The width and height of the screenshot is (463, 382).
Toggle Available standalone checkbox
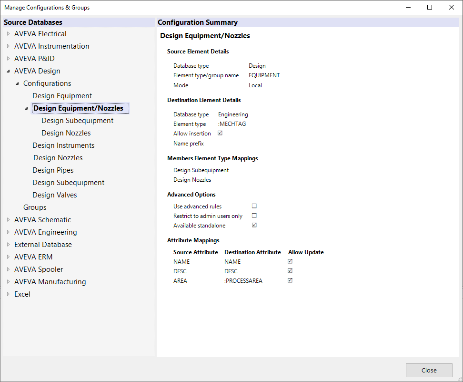click(x=254, y=225)
